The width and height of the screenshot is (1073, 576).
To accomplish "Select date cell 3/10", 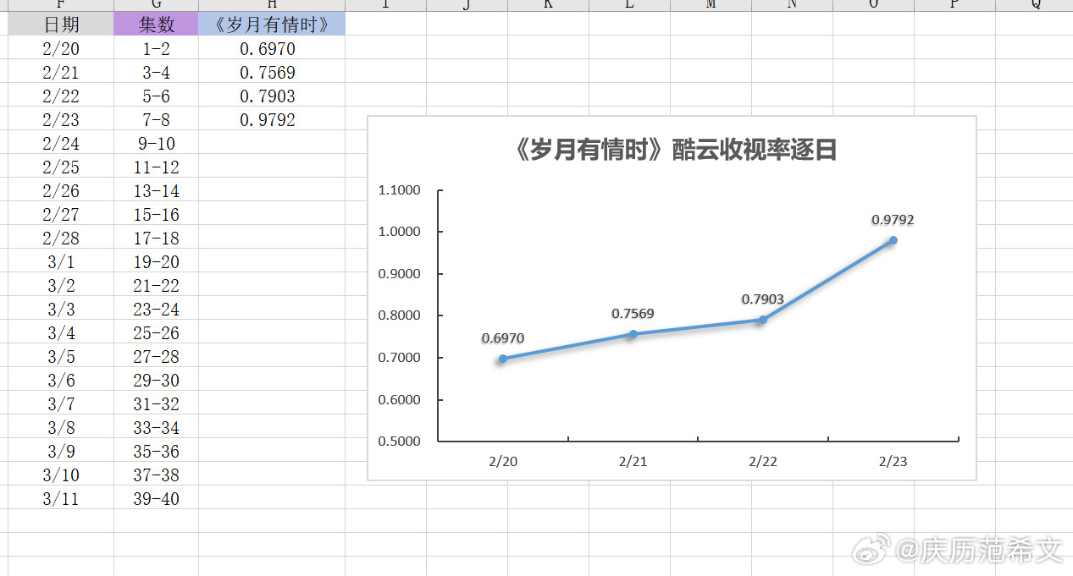I will [x=61, y=475].
